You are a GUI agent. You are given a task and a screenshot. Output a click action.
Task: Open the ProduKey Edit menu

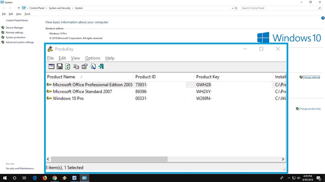pos(62,58)
